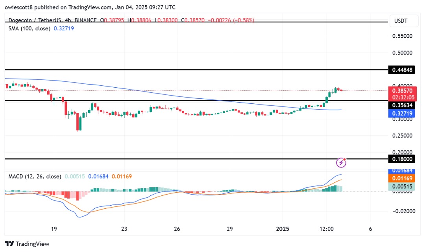Click the purple lightning bolt icon
425x252 pixels.
click(x=342, y=162)
